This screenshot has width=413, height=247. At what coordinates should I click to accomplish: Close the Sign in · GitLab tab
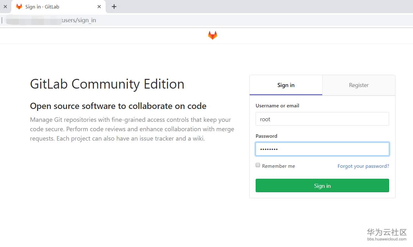pos(99,7)
